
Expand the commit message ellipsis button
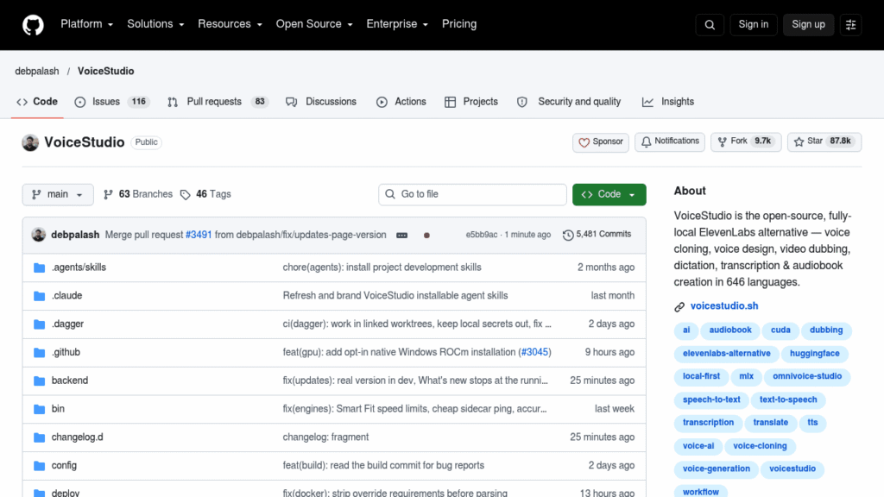click(x=402, y=235)
